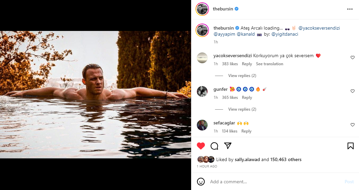Open thebursin profile picture in header
Viewport: 359px width, 190px height.
coord(202,9)
